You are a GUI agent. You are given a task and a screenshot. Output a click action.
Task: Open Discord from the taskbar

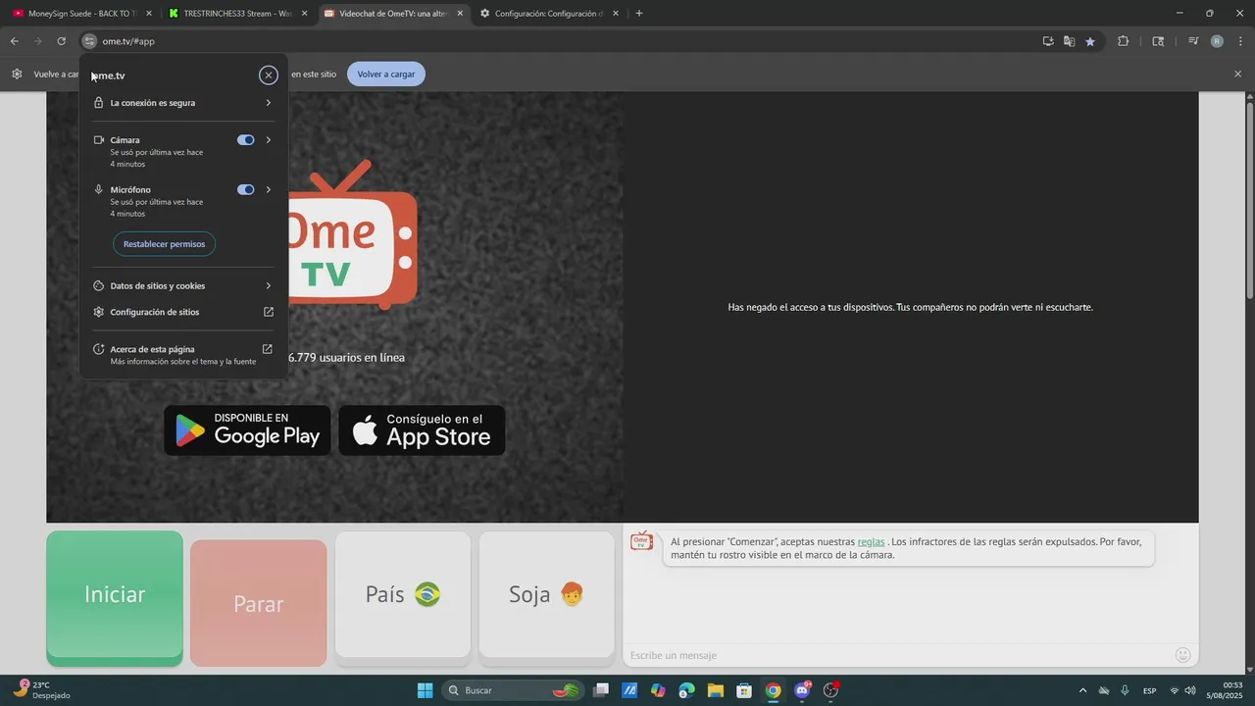[x=802, y=690]
